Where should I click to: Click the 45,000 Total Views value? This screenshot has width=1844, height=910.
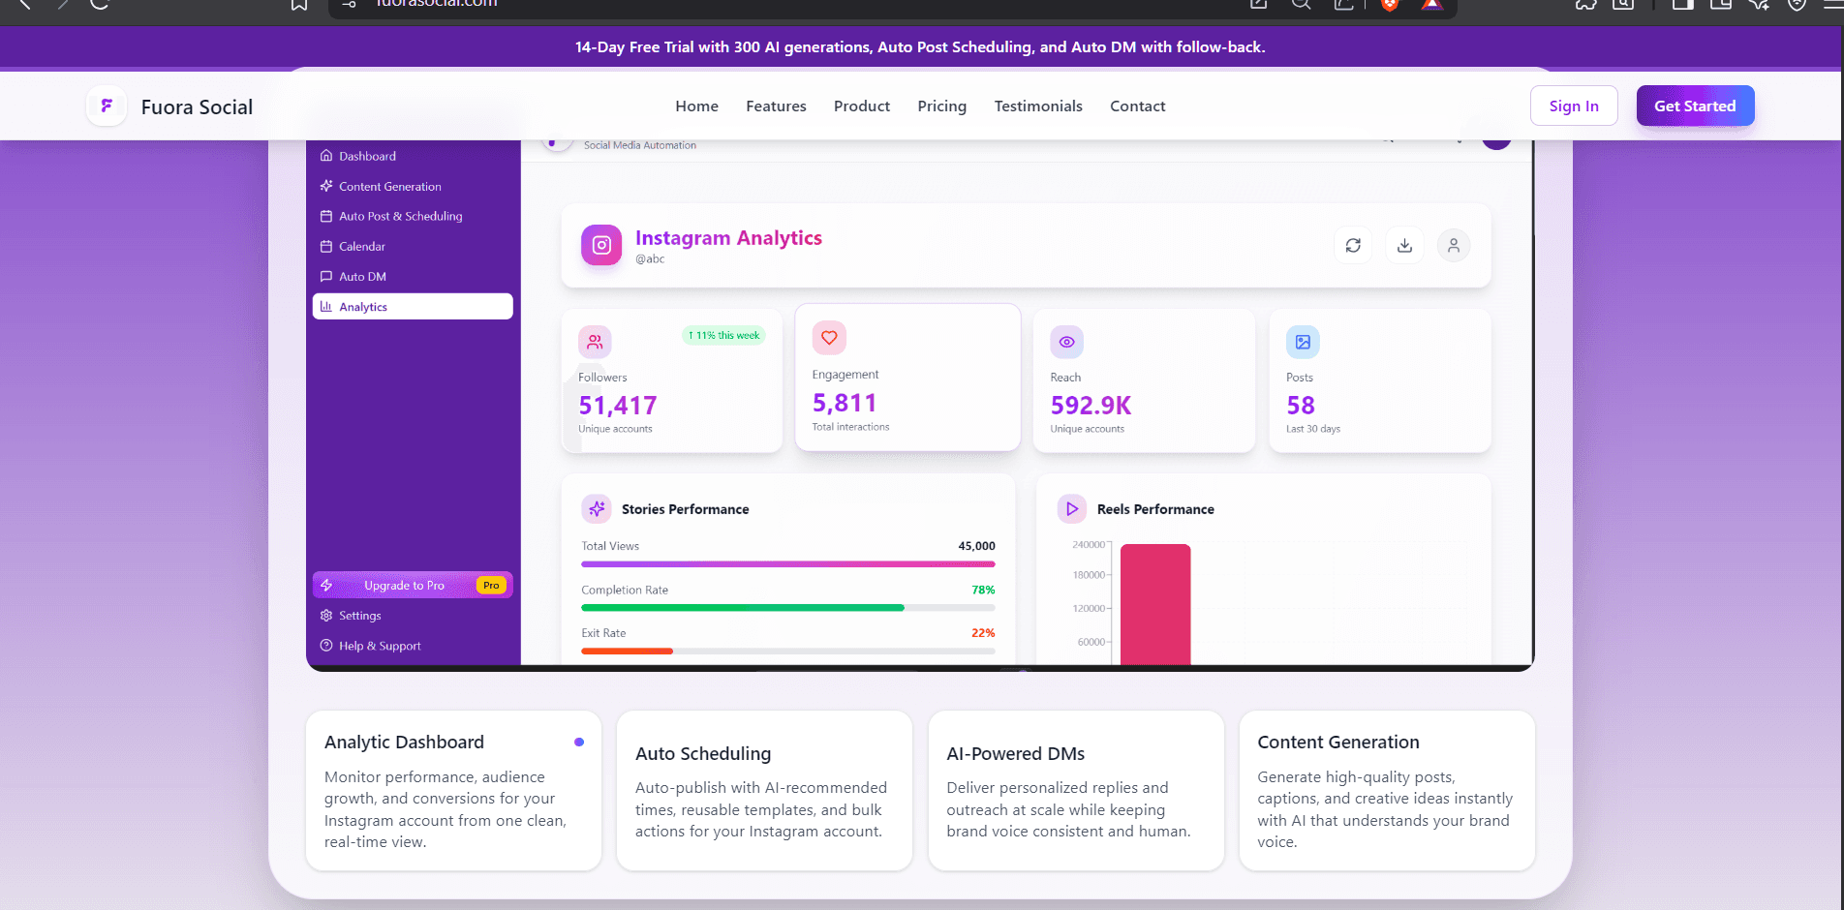pyautogui.click(x=976, y=546)
